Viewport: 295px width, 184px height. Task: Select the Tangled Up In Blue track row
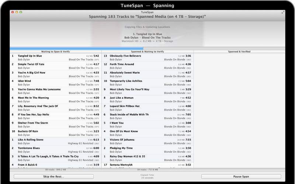(x=56, y=58)
